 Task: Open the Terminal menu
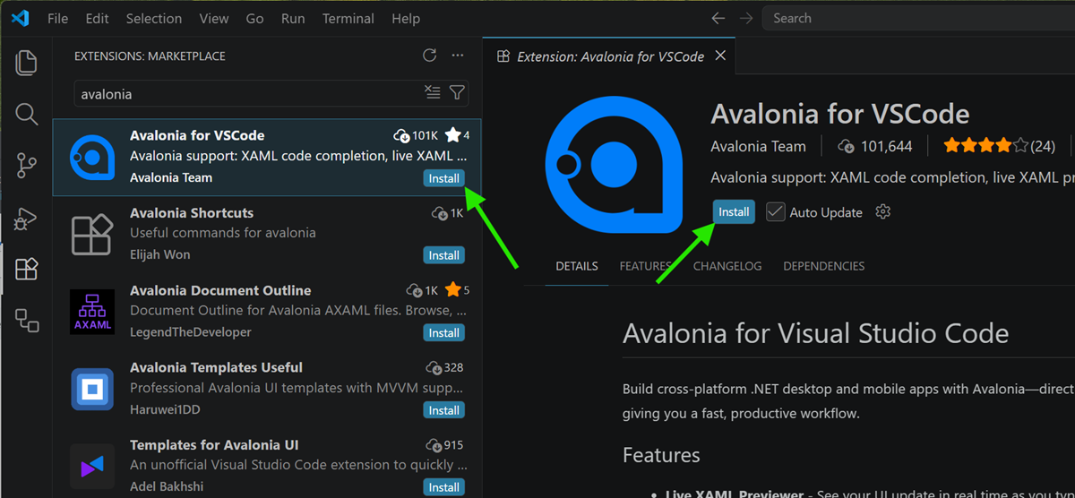348,18
